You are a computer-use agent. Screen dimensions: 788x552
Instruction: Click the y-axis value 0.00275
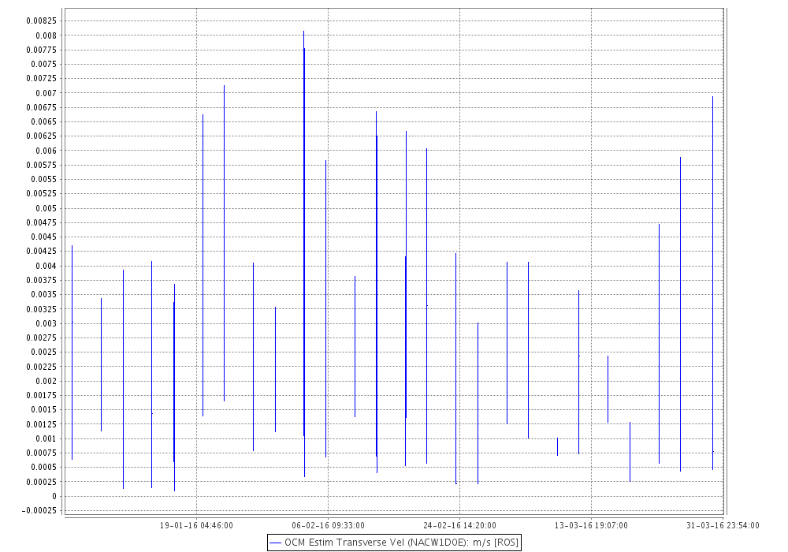pyautogui.click(x=42, y=338)
